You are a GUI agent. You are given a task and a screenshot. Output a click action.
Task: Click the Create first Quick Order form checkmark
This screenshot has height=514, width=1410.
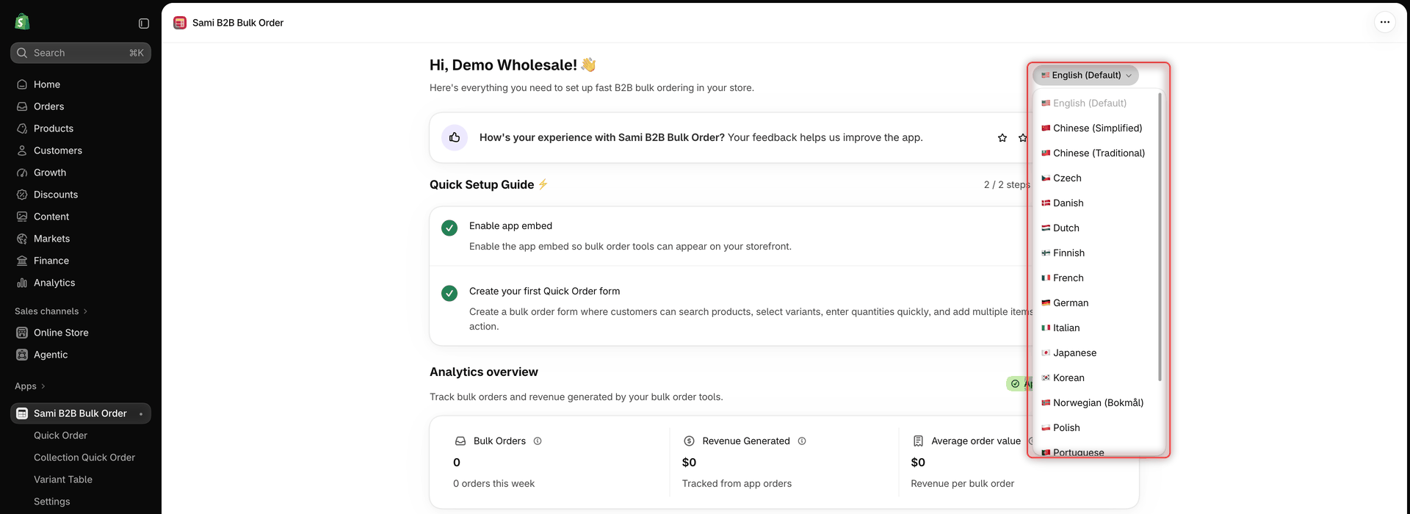(x=449, y=294)
